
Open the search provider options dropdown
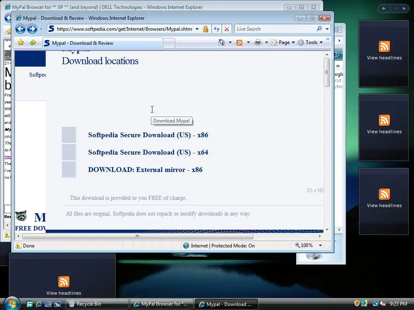pos(327,29)
